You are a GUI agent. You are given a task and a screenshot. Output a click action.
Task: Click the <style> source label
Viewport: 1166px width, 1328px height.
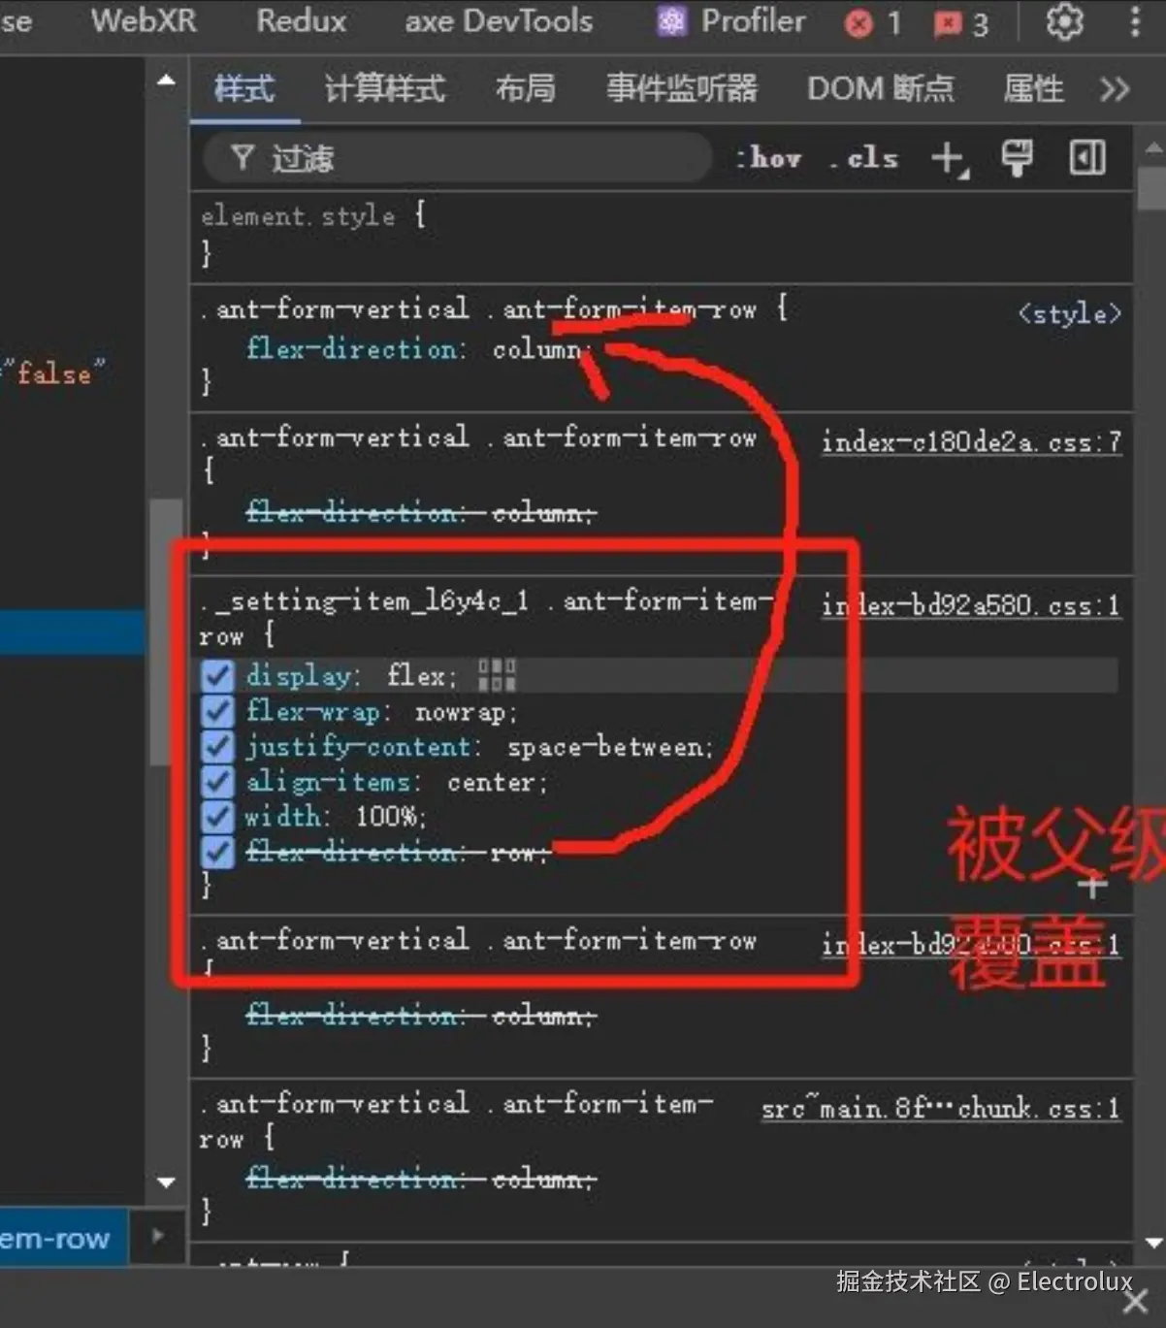pyautogui.click(x=1070, y=314)
